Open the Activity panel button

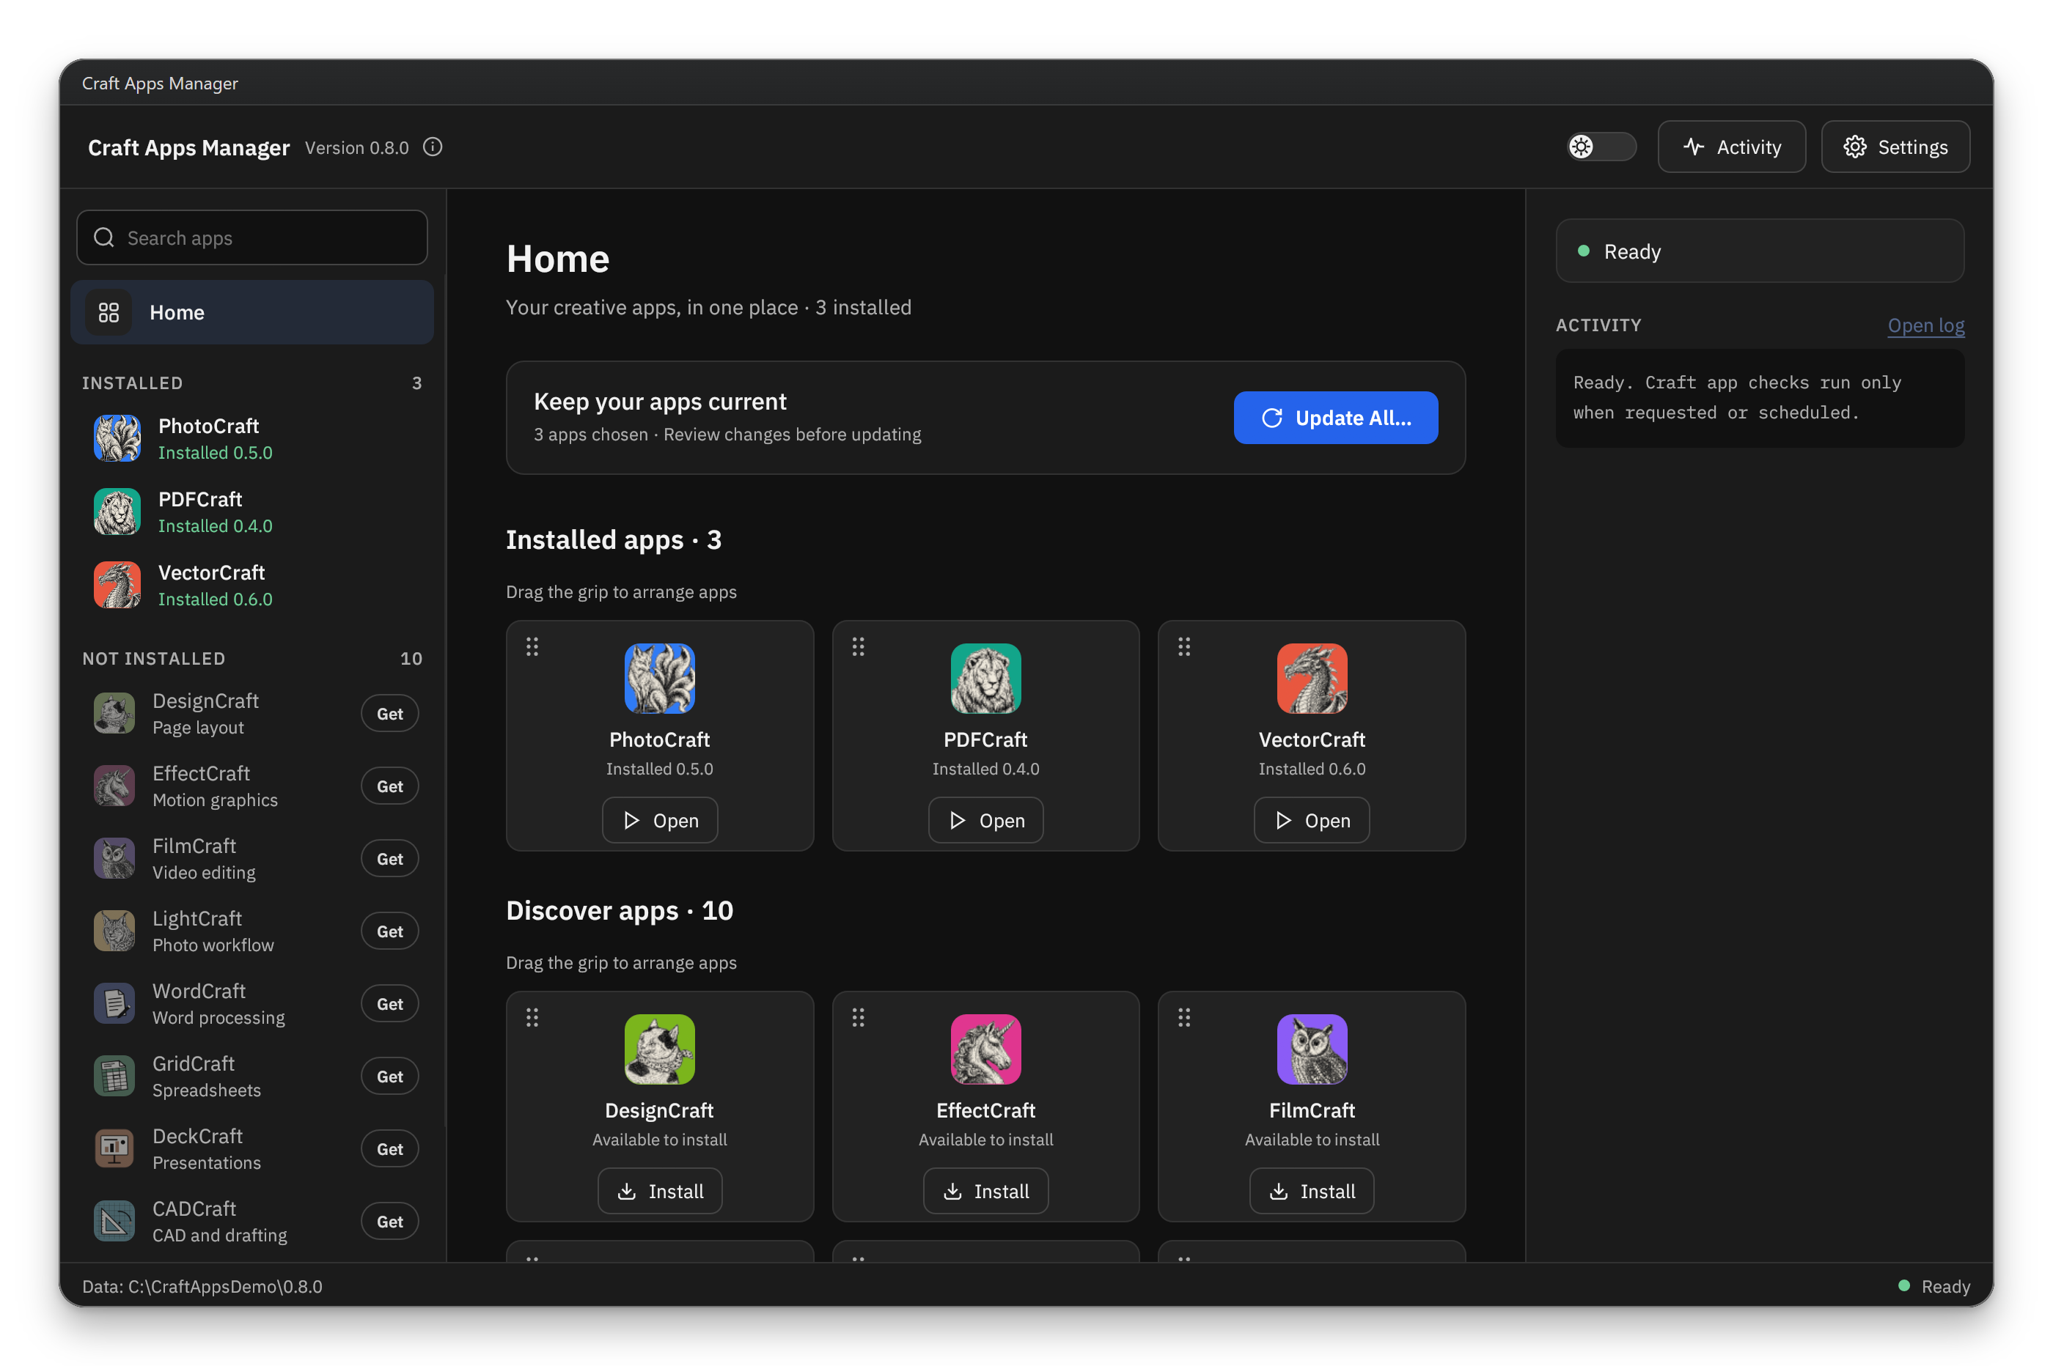[1730, 147]
